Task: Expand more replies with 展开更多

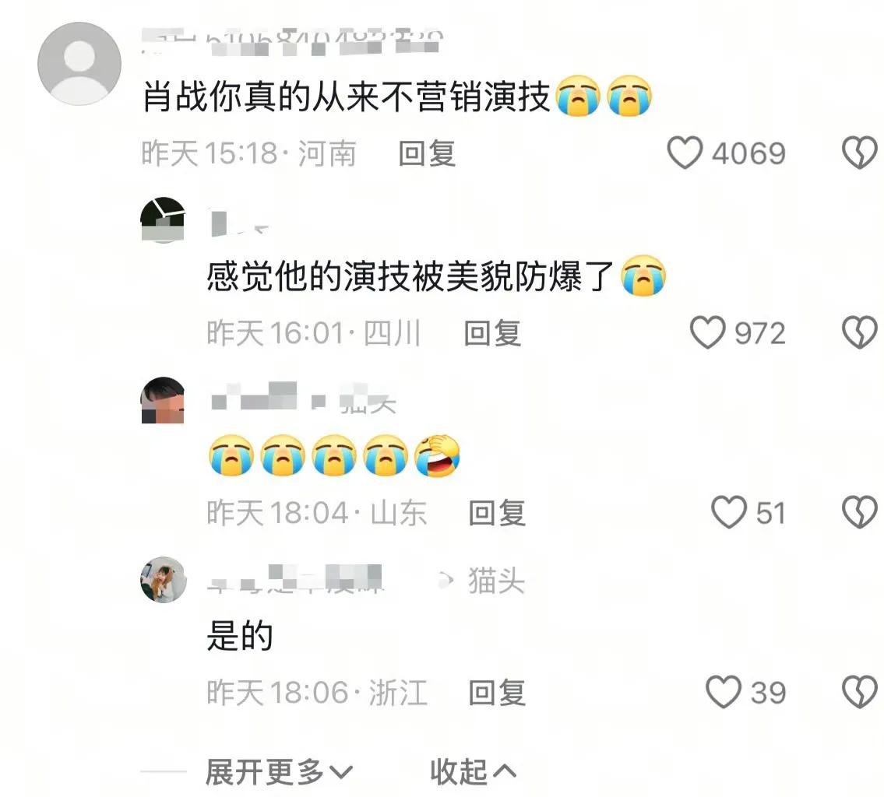Action: coord(279,771)
